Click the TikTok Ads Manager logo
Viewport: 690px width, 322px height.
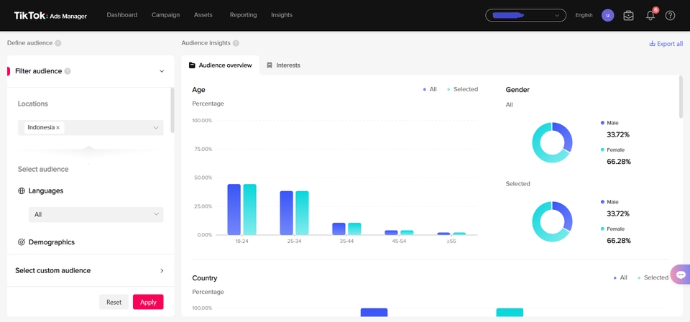point(50,15)
